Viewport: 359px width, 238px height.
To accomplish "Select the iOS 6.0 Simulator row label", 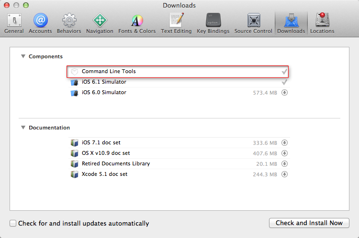I will coord(104,92).
